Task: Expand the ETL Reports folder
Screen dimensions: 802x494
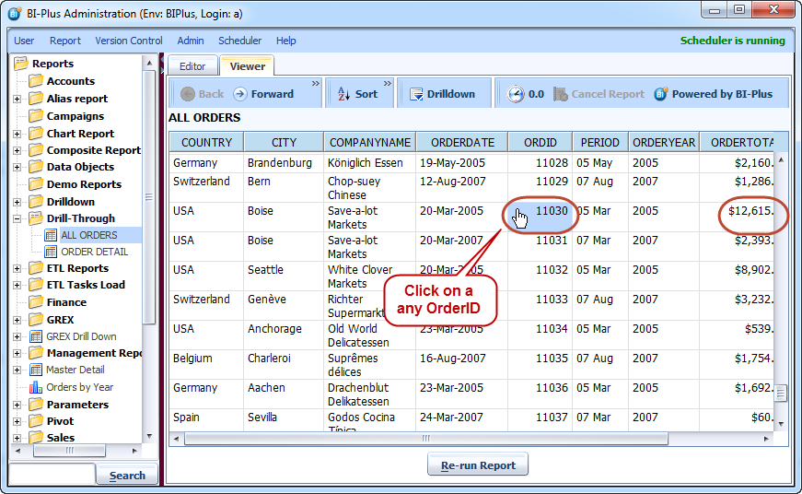Action: [x=17, y=269]
